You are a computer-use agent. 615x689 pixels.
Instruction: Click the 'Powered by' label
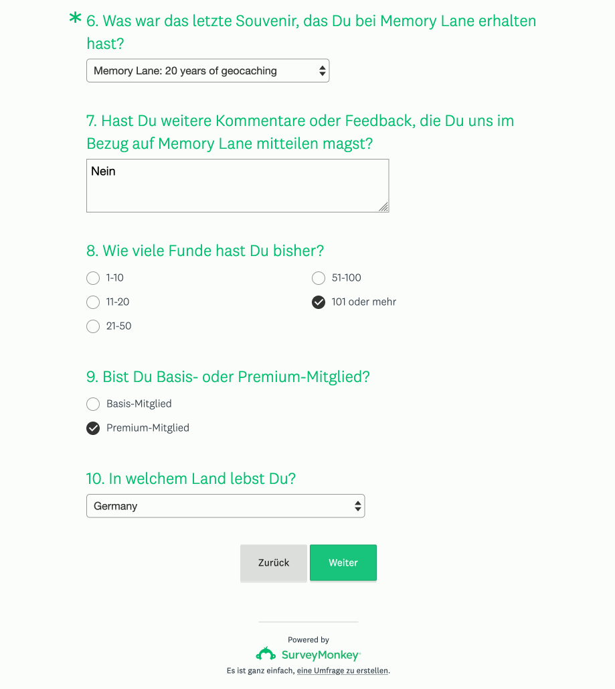[x=309, y=640]
